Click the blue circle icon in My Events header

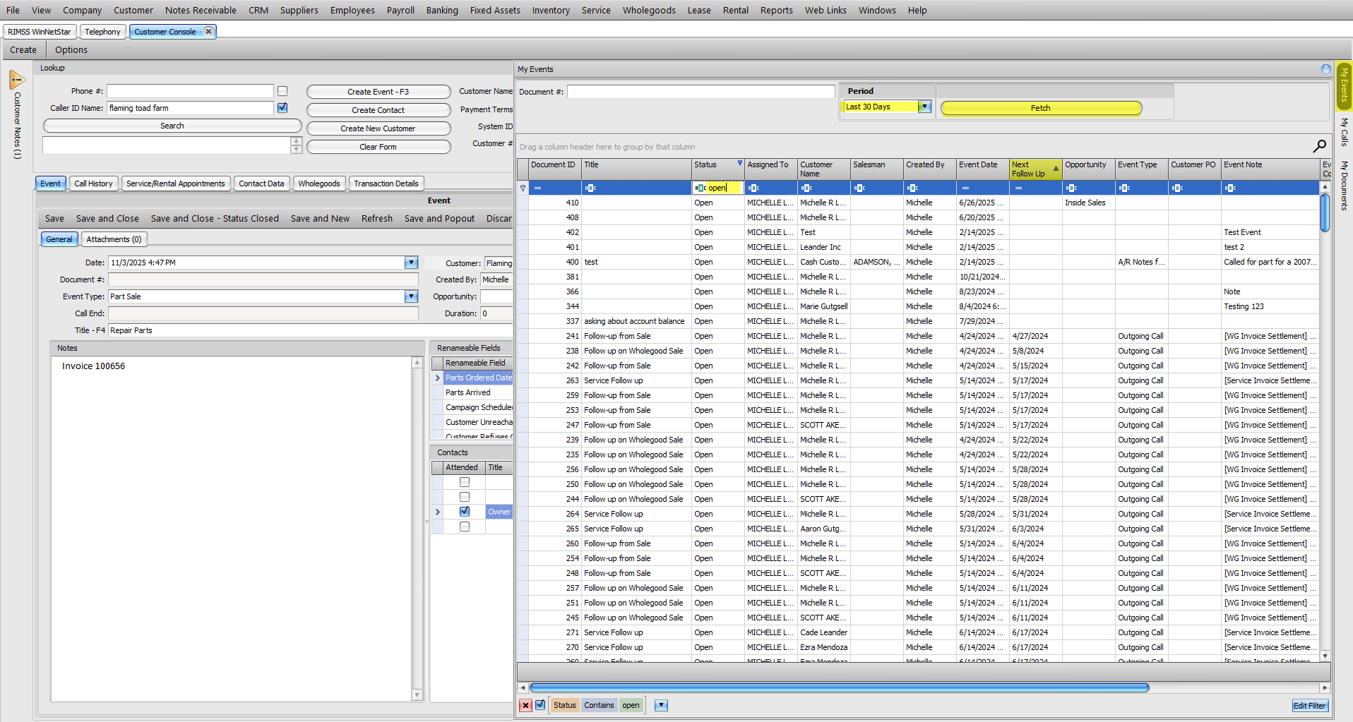pyautogui.click(x=1325, y=69)
